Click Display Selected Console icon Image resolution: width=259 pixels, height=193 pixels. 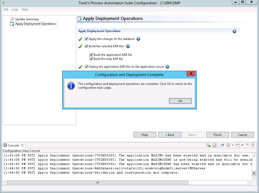228,145
